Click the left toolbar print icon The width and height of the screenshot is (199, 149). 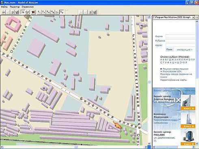[17, 12]
